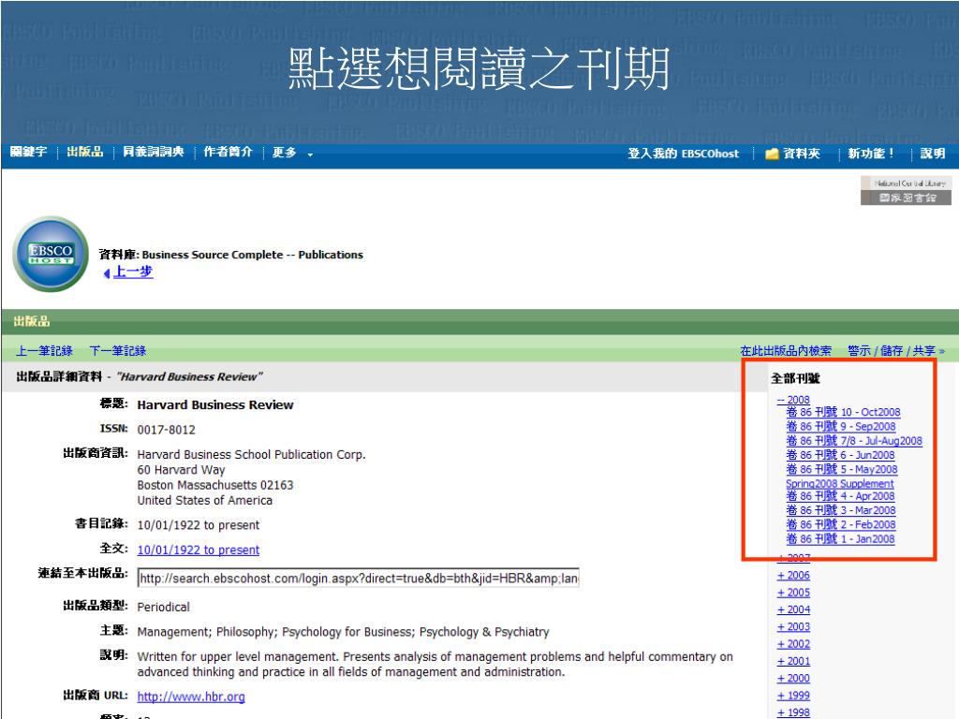The image size is (959, 719).
Task: Open the 作者簡介 menu item
Action: 229,154
